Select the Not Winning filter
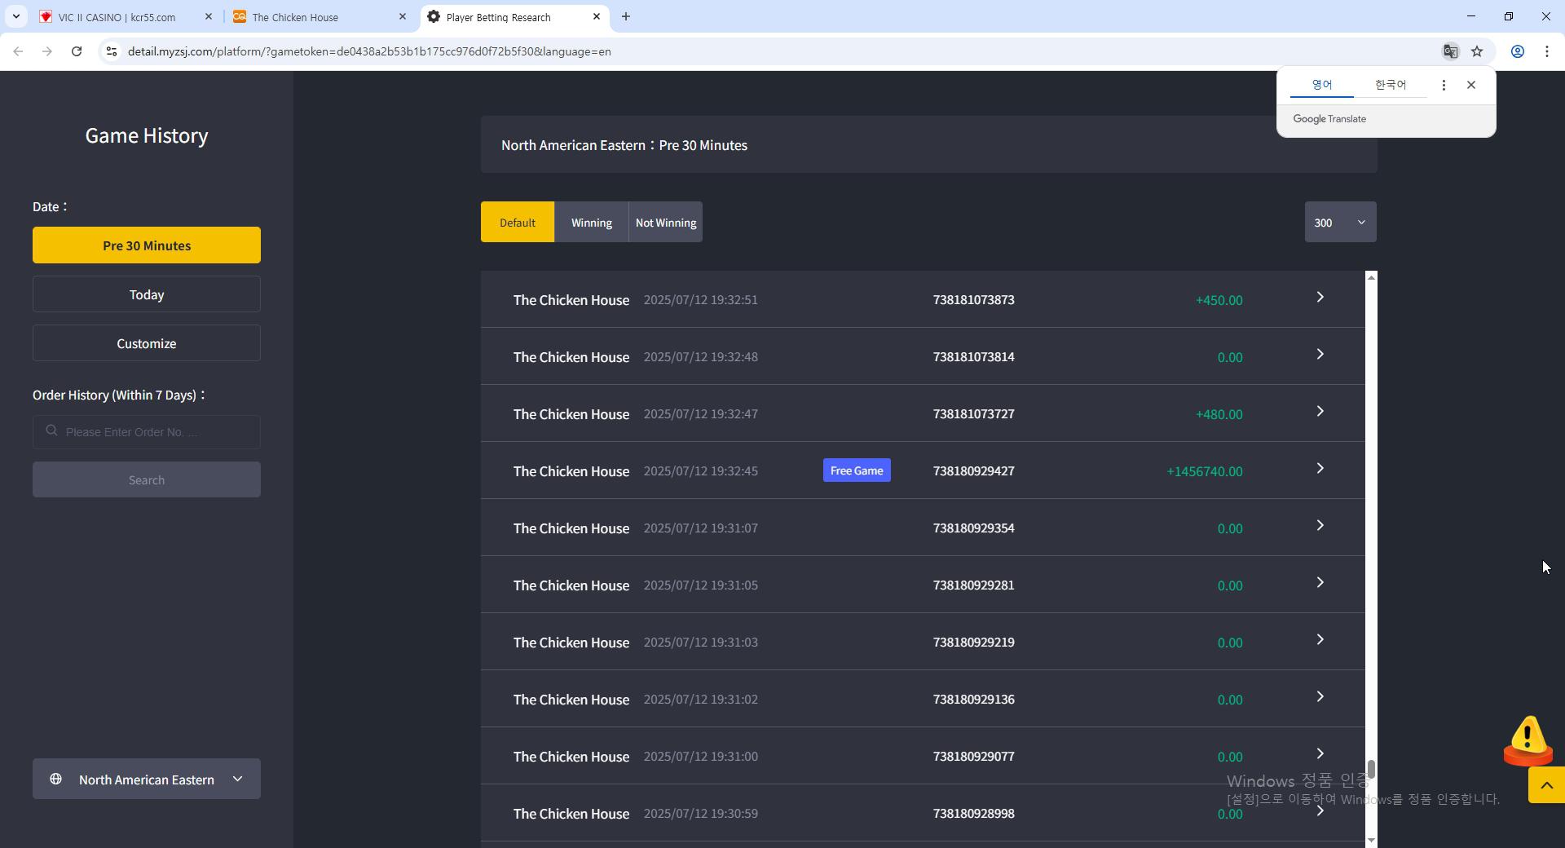This screenshot has height=848, width=1565. pyautogui.click(x=666, y=222)
